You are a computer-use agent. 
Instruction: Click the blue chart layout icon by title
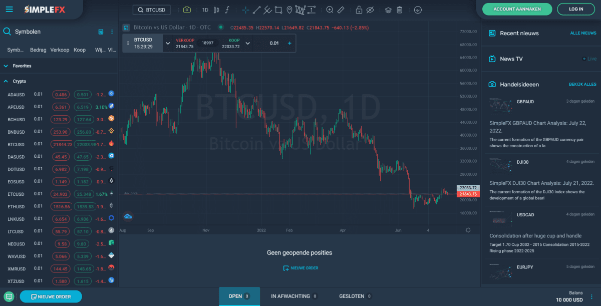(x=126, y=27)
